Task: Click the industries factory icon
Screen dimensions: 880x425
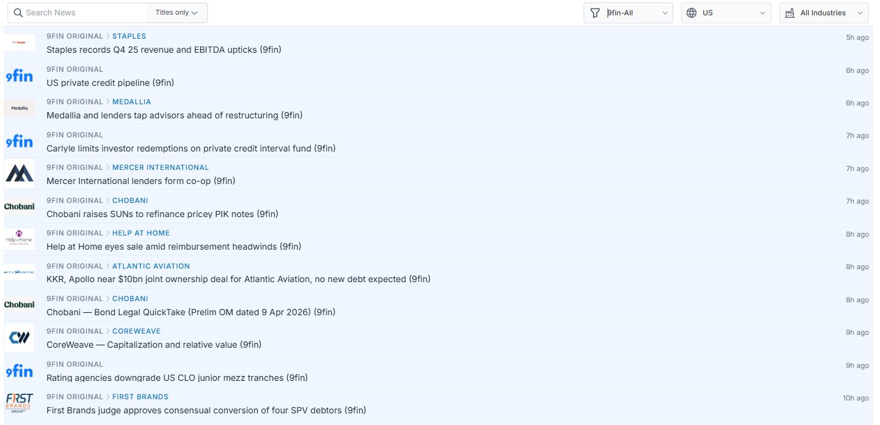Action: pyautogui.click(x=790, y=13)
